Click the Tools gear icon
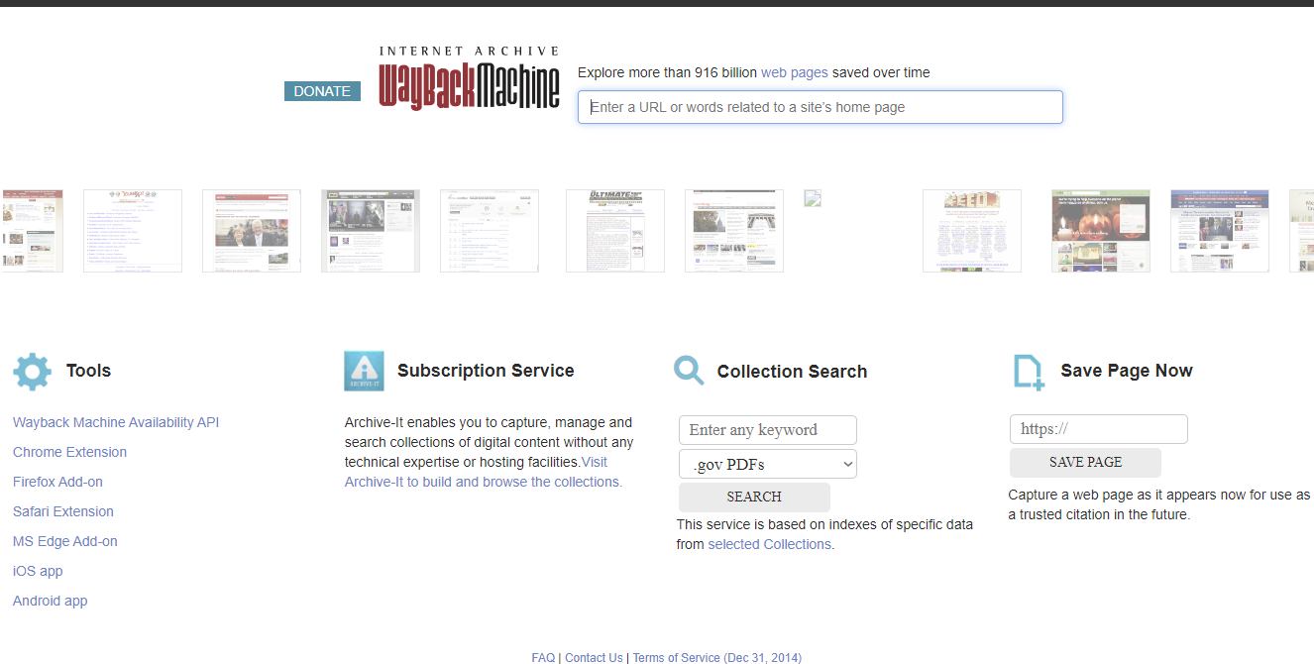Screen dimensions: 1314x664 coord(32,372)
